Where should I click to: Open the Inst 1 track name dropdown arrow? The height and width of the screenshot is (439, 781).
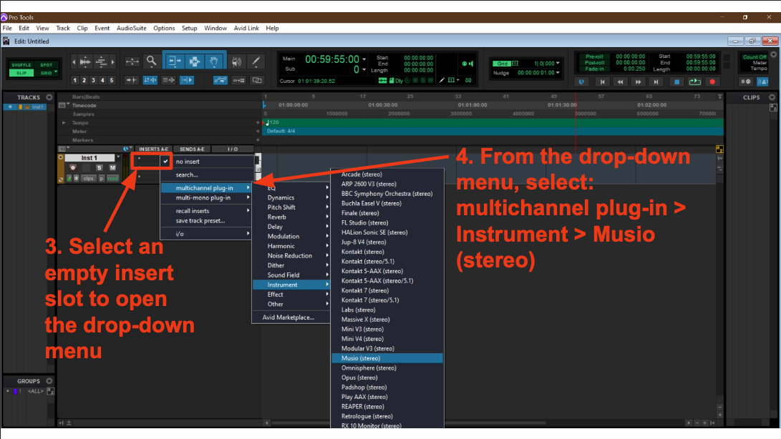(118, 158)
